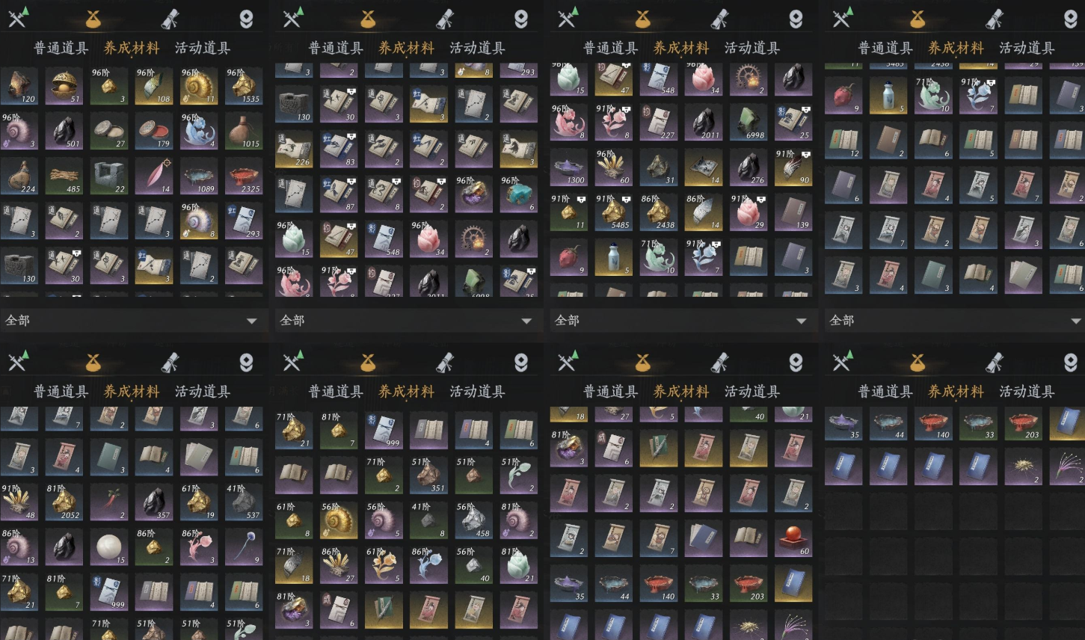Select the red incense bowl showing 2325
The width and height of the screenshot is (1085, 640).
point(244,176)
